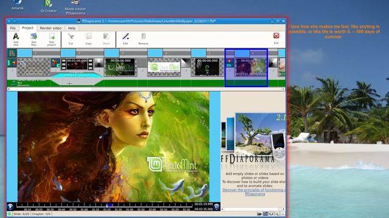Image resolution: width=389 pixels, height=218 pixels.
Task: Click diagonal wipe transition icon before slide 5
Action: 186,63
